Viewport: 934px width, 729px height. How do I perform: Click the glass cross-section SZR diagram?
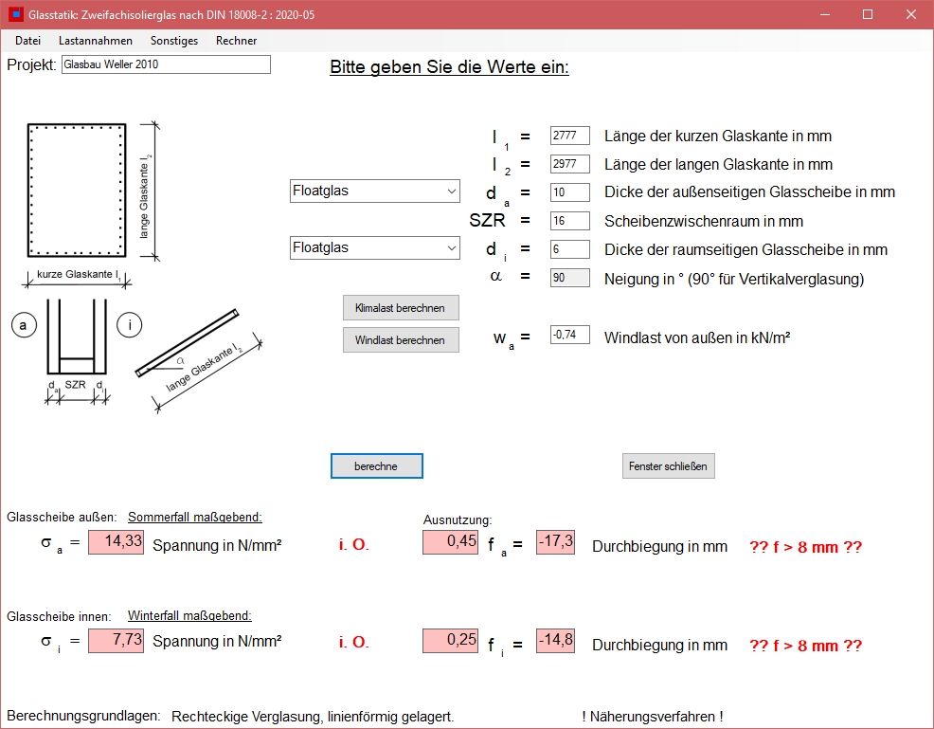77,352
